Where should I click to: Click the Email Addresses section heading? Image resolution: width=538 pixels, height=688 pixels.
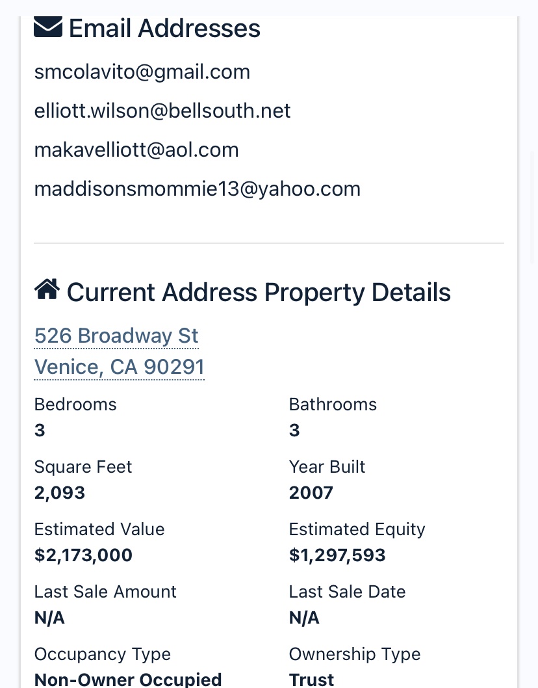pyautogui.click(x=164, y=29)
